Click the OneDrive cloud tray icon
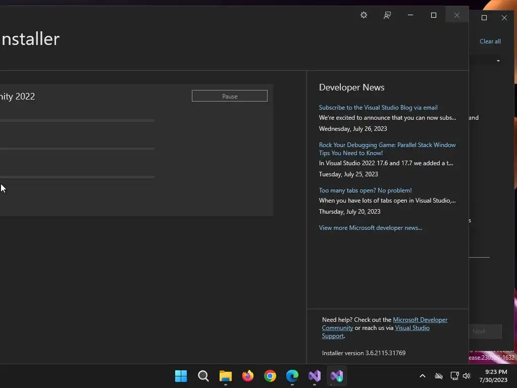The height and width of the screenshot is (388, 517). (x=439, y=376)
